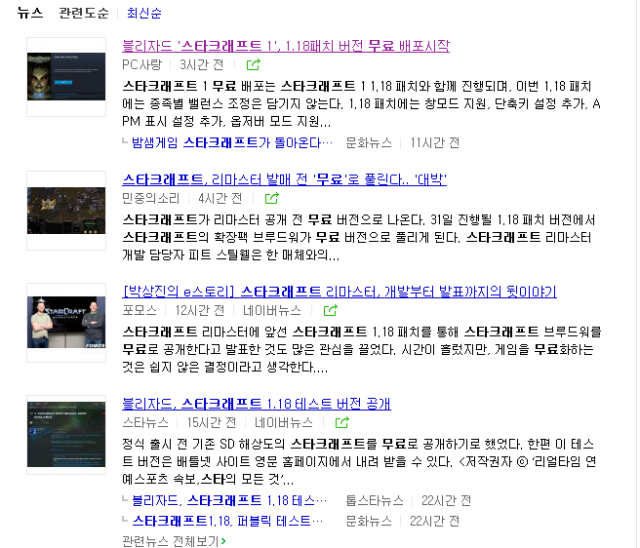
Task: Click the 15시간 전 timestamp
Action: click(x=212, y=423)
